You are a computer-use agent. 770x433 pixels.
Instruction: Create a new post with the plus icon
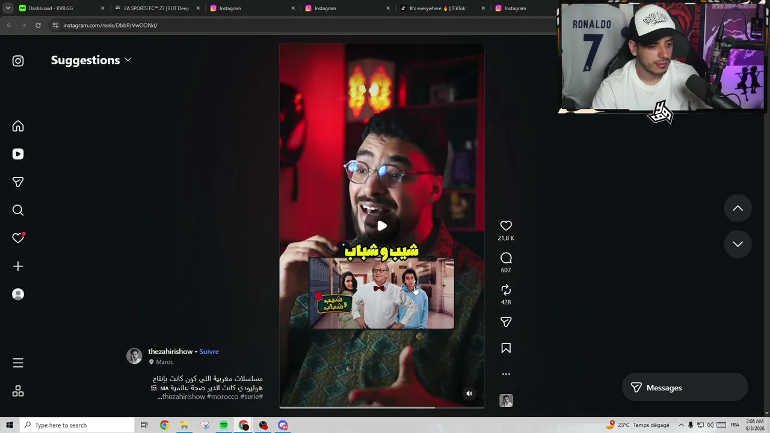[x=18, y=266]
